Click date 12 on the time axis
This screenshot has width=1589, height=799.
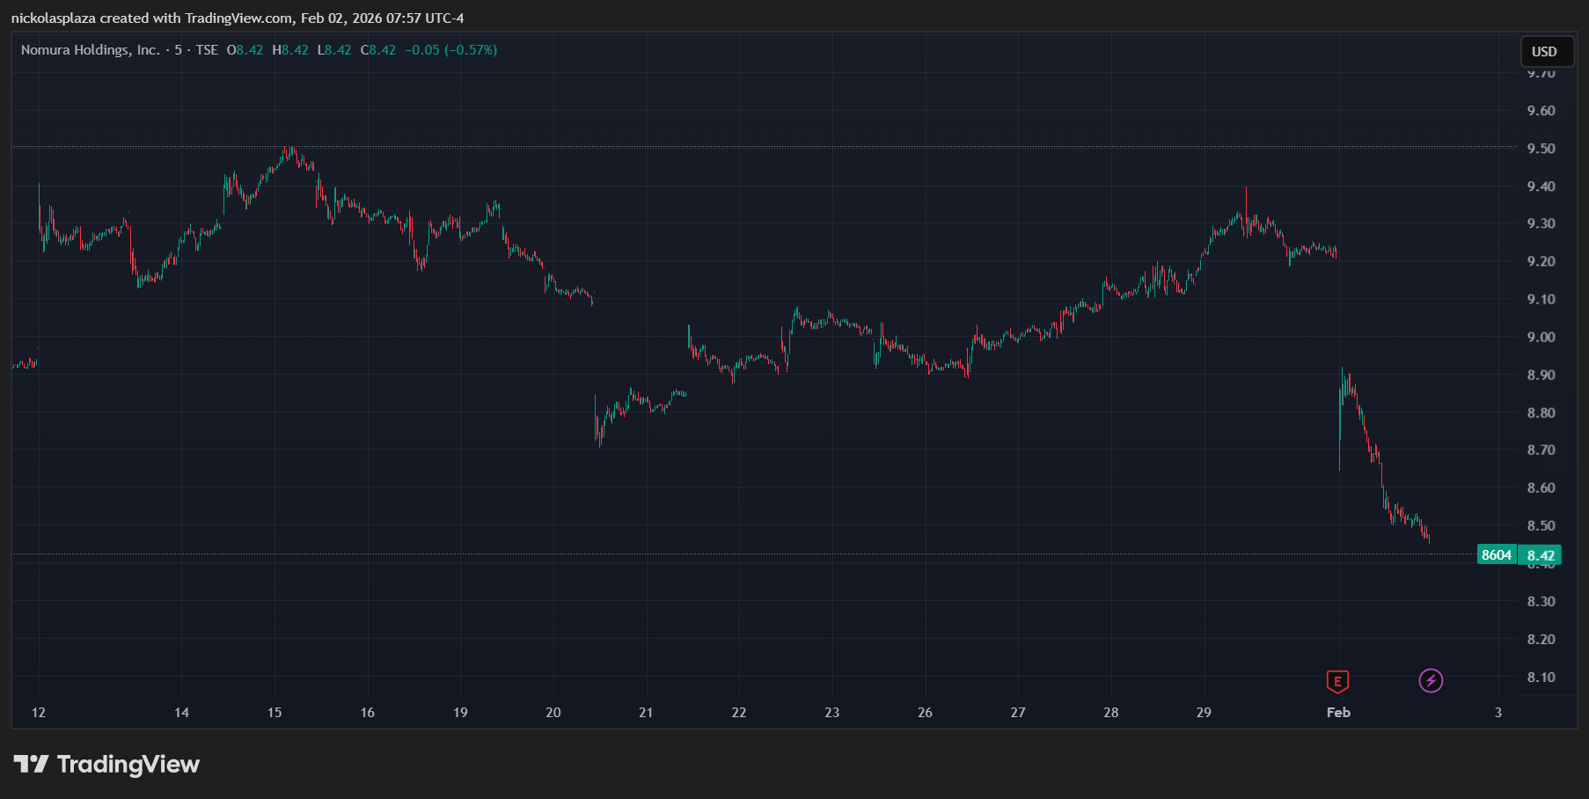[39, 713]
